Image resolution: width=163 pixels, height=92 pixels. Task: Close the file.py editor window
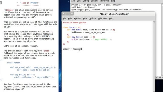(x=63, y=14)
